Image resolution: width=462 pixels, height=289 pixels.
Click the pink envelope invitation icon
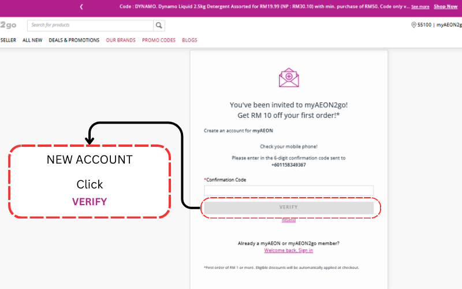pyautogui.click(x=289, y=78)
